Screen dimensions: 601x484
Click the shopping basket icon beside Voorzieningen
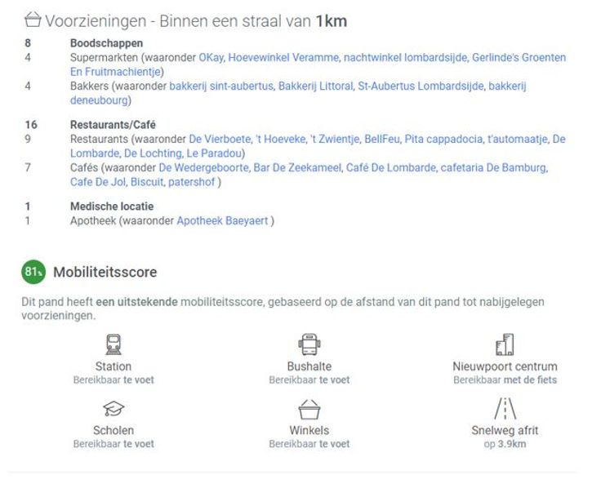tap(33, 20)
